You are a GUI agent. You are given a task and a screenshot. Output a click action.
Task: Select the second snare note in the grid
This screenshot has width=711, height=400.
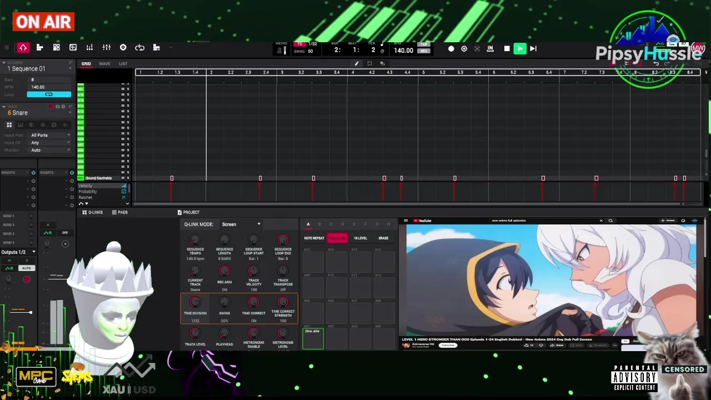pyautogui.click(x=260, y=178)
